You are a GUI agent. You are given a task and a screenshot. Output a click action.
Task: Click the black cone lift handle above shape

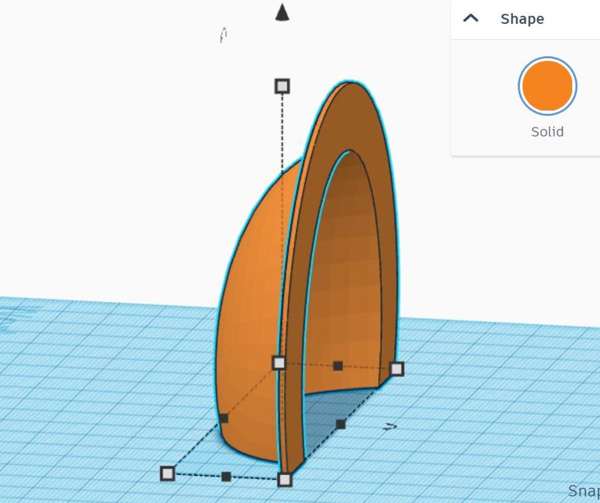pyautogui.click(x=283, y=12)
